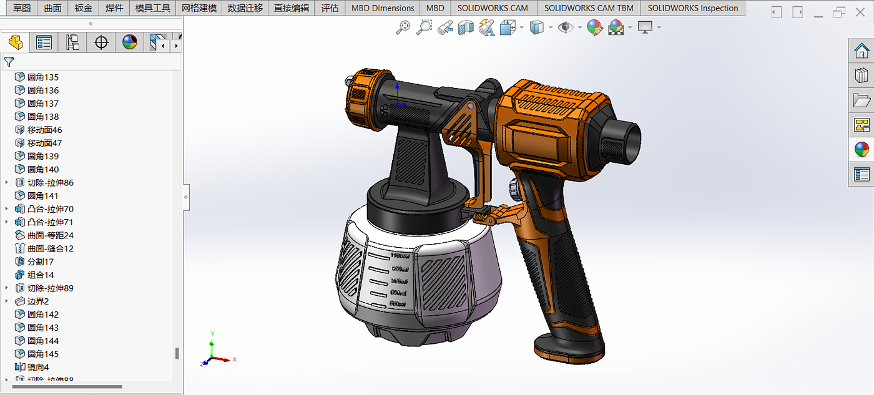Open the DimXpertManager crosshair tab
This screenshot has height=395, width=874.
point(101,42)
